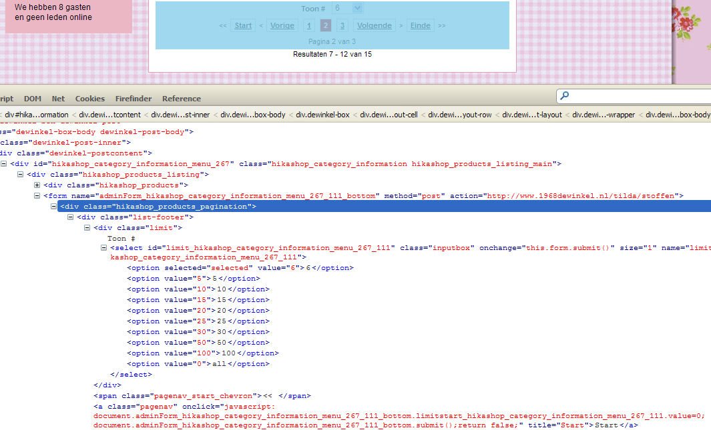The height and width of the screenshot is (430, 711).
Task: Click the option value="25" line
Action: point(198,321)
